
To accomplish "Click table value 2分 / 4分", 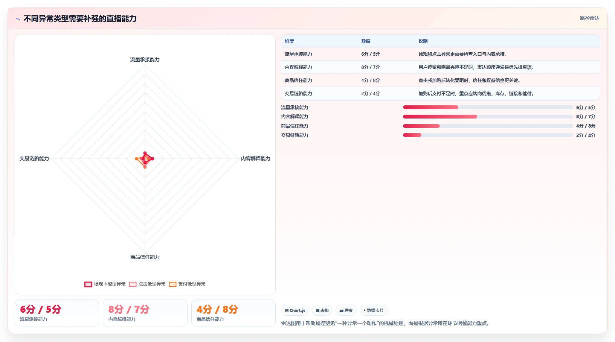I will pos(371,94).
